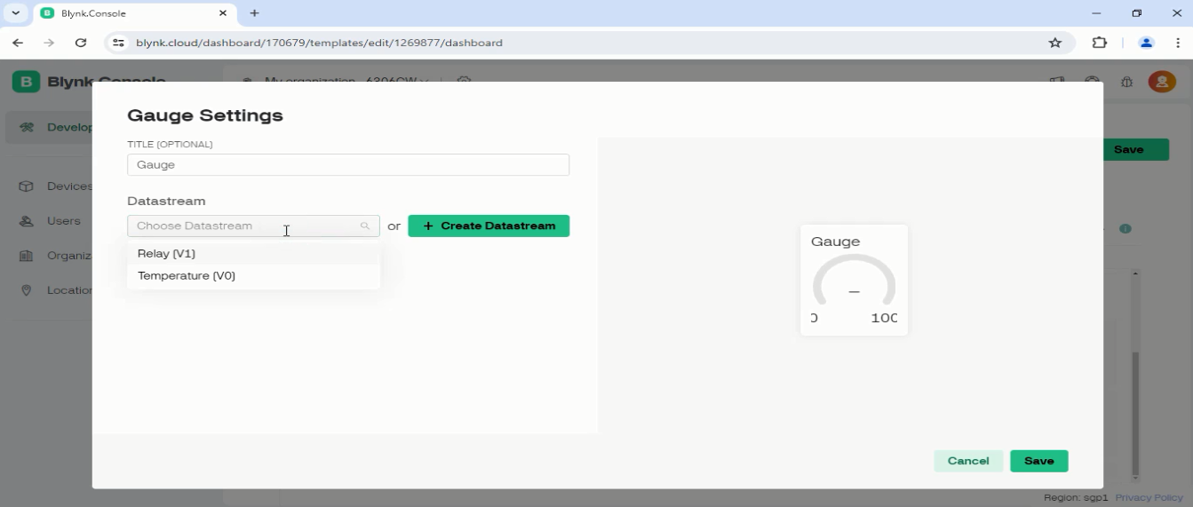The height and width of the screenshot is (507, 1193).
Task: Click the Create Datastream button
Action: click(x=489, y=226)
